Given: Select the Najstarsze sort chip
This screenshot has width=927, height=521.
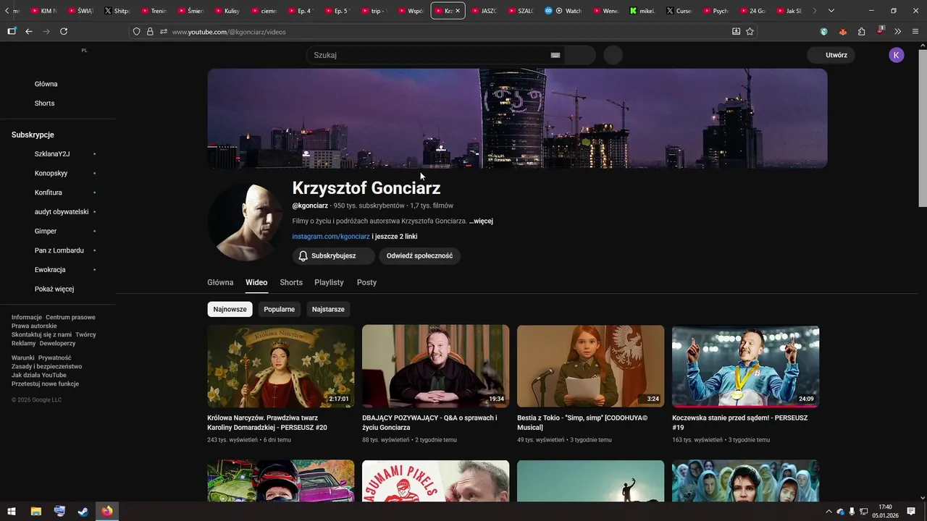Looking at the screenshot, I should pos(328,309).
